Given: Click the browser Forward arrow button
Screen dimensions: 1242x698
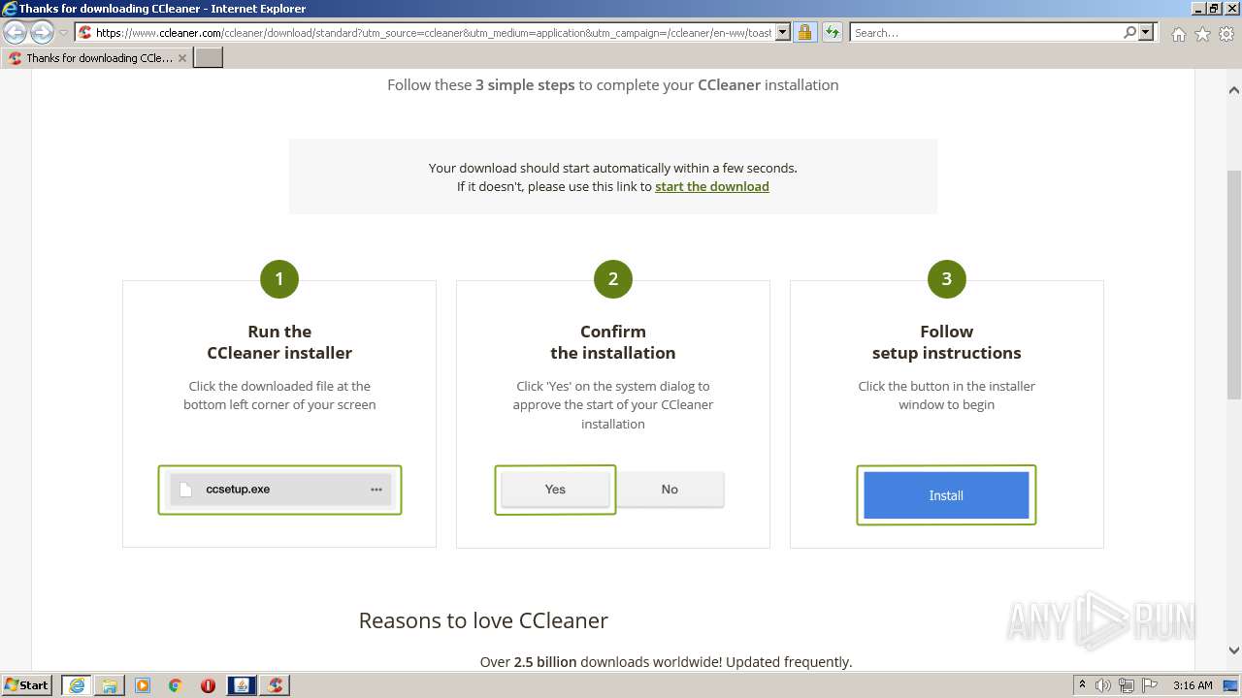Looking at the screenshot, I should click(42, 33).
